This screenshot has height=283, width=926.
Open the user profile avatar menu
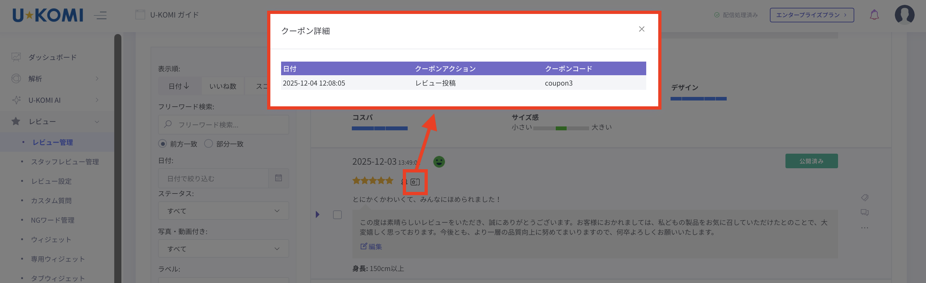(x=904, y=15)
